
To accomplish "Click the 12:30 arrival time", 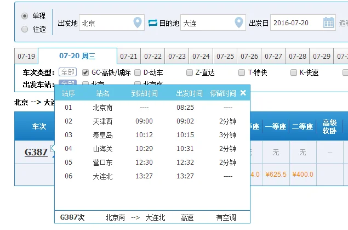I will point(144,162).
